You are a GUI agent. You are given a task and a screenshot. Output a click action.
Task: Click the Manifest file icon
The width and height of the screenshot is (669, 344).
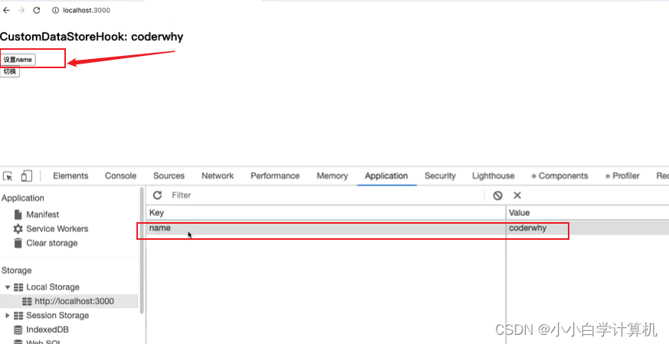18,215
